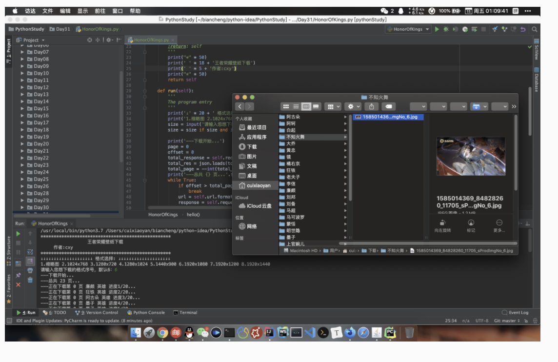Open Search Everywhere magnifier in PyCharm toolbar
The height and width of the screenshot is (362, 558).
coord(534,29)
